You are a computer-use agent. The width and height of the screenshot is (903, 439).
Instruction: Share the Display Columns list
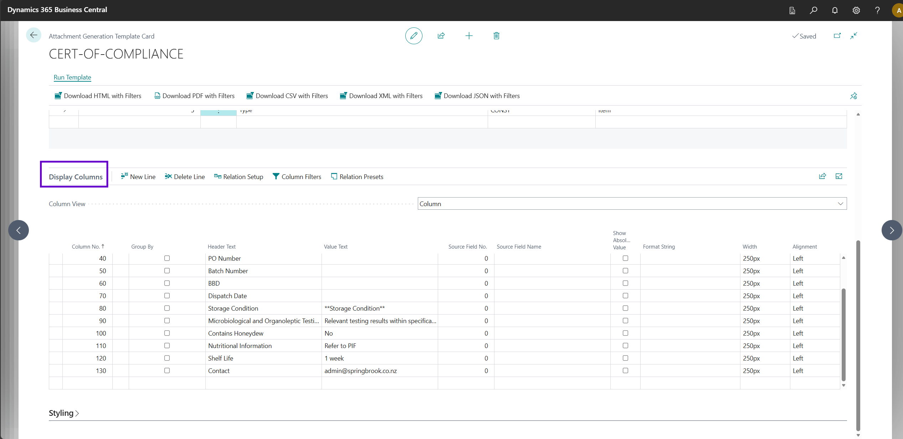tap(822, 176)
